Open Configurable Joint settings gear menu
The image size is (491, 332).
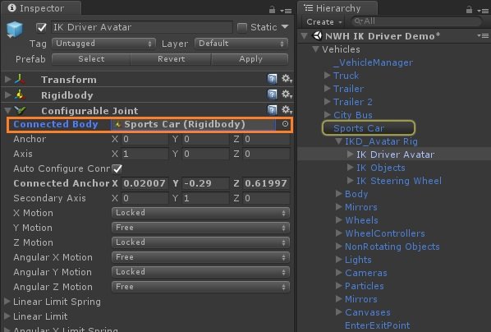287,109
